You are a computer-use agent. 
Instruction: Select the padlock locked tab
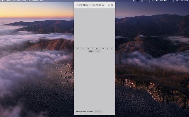click(x=103, y=5)
